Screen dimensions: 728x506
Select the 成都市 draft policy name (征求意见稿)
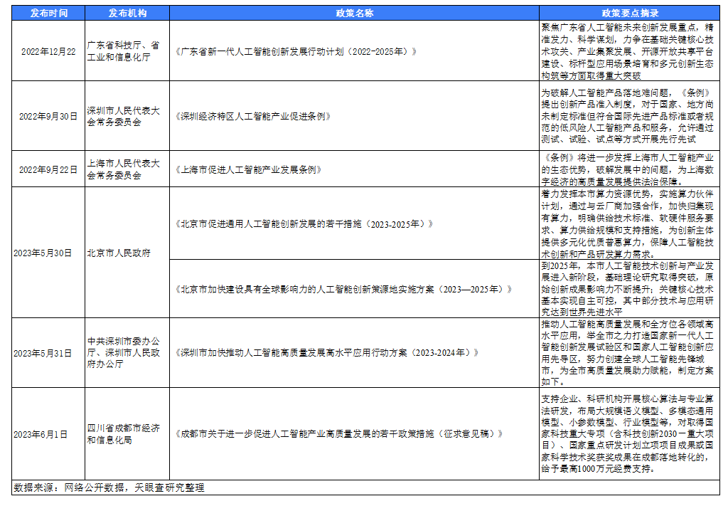(341, 433)
